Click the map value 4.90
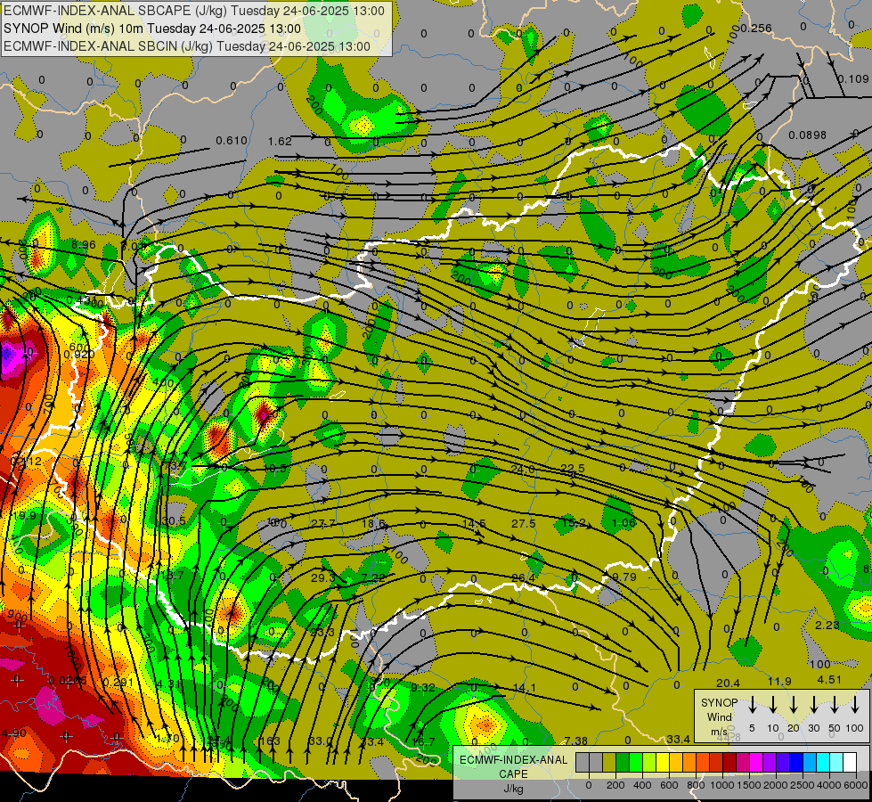872x802 pixels. pyautogui.click(x=13, y=732)
